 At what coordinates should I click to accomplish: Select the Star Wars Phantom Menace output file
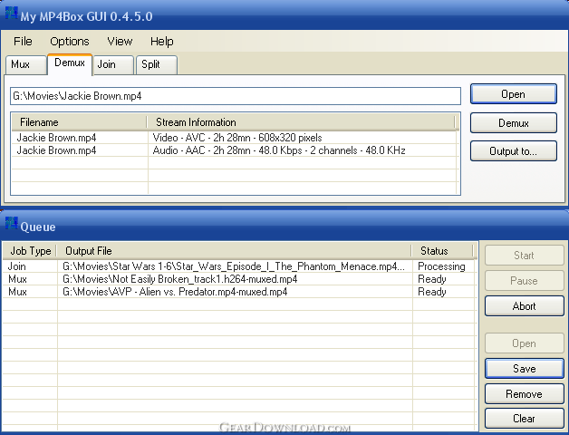coord(234,266)
